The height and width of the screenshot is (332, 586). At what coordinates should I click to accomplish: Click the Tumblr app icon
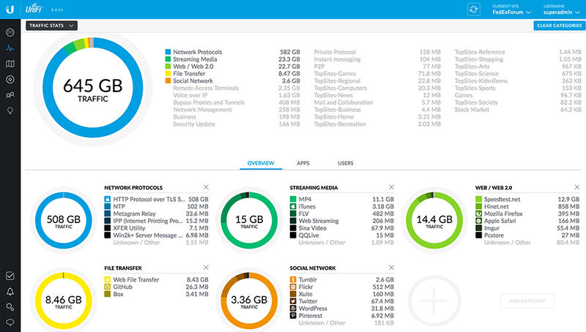[293, 279]
